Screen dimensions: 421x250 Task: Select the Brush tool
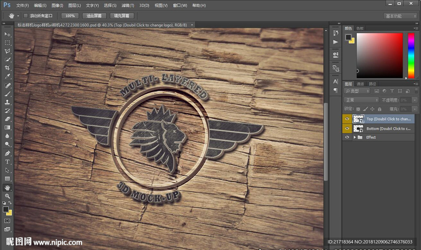[7, 94]
